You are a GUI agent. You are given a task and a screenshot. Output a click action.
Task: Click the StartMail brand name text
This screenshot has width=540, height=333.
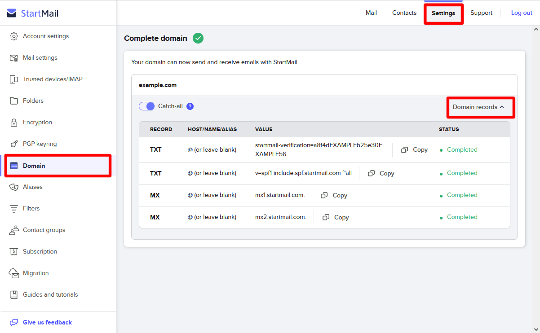tap(40, 13)
